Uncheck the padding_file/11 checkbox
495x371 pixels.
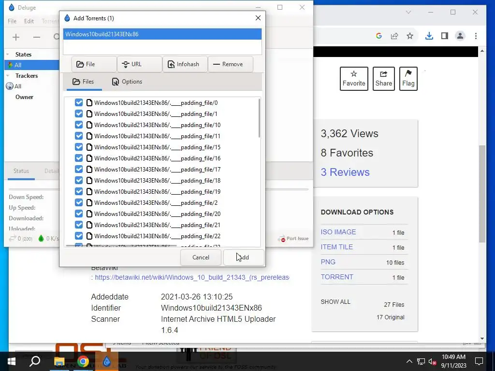(79, 136)
